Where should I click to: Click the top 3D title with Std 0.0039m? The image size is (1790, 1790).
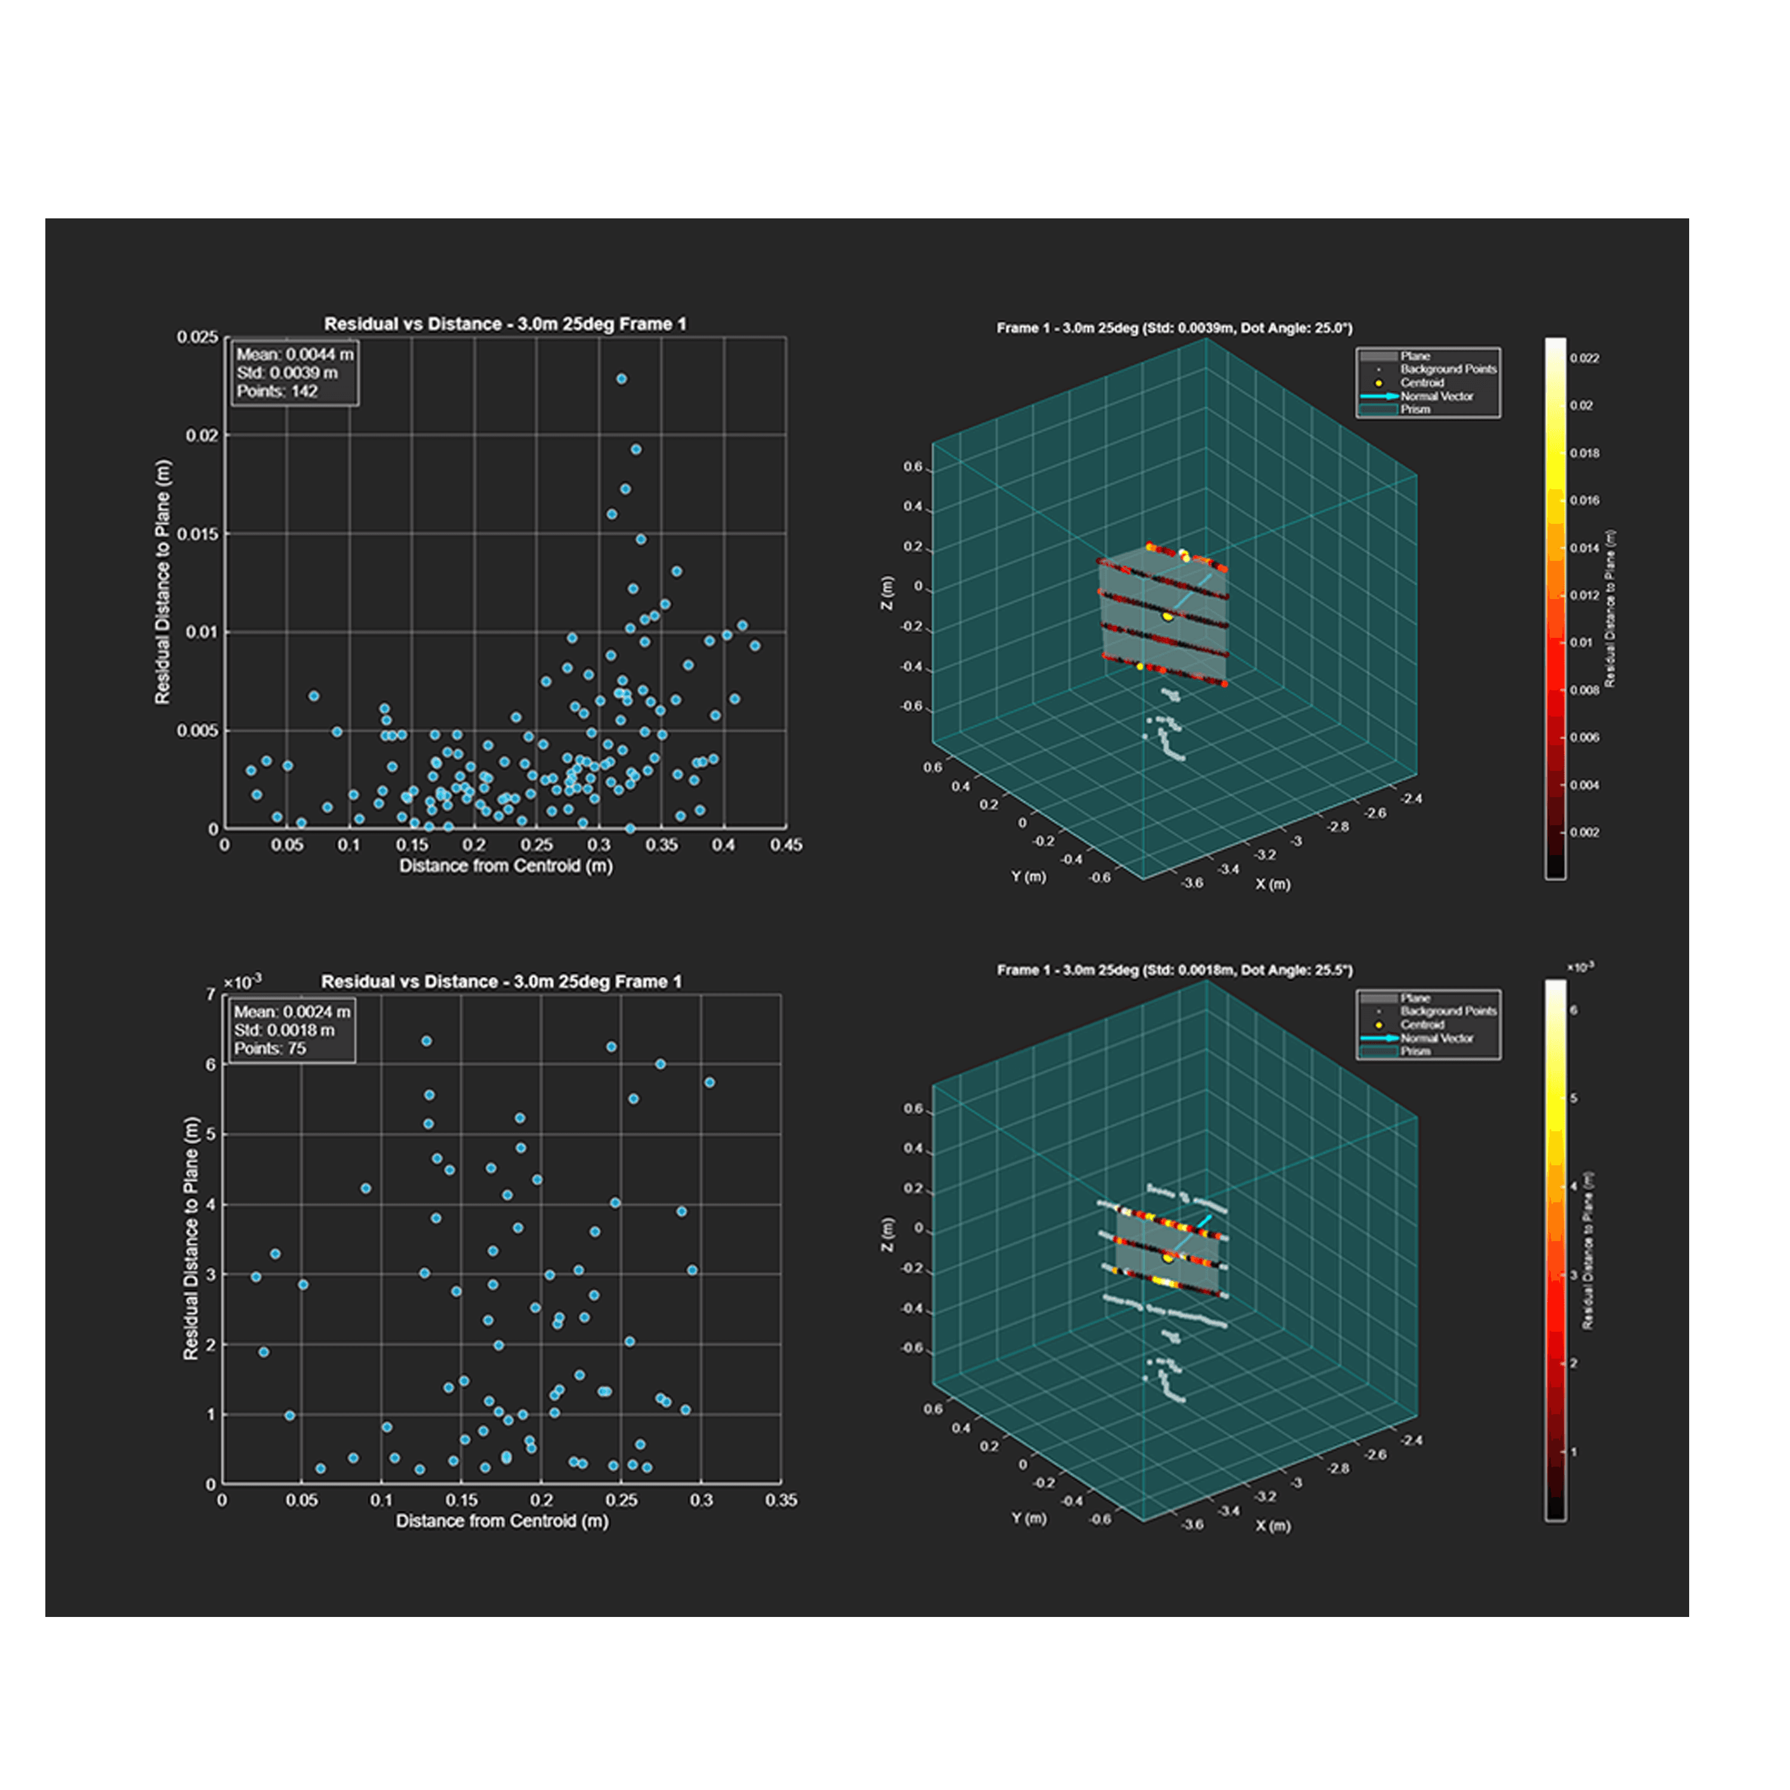click(1174, 328)
